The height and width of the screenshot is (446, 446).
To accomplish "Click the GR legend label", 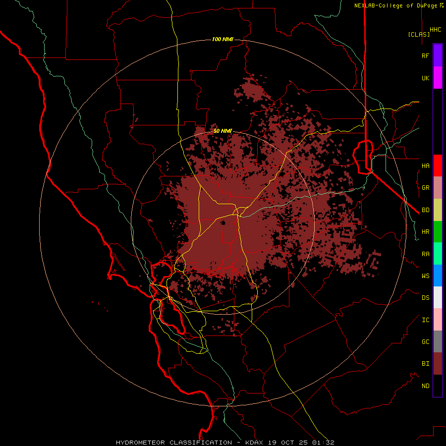I will [425, 188].
